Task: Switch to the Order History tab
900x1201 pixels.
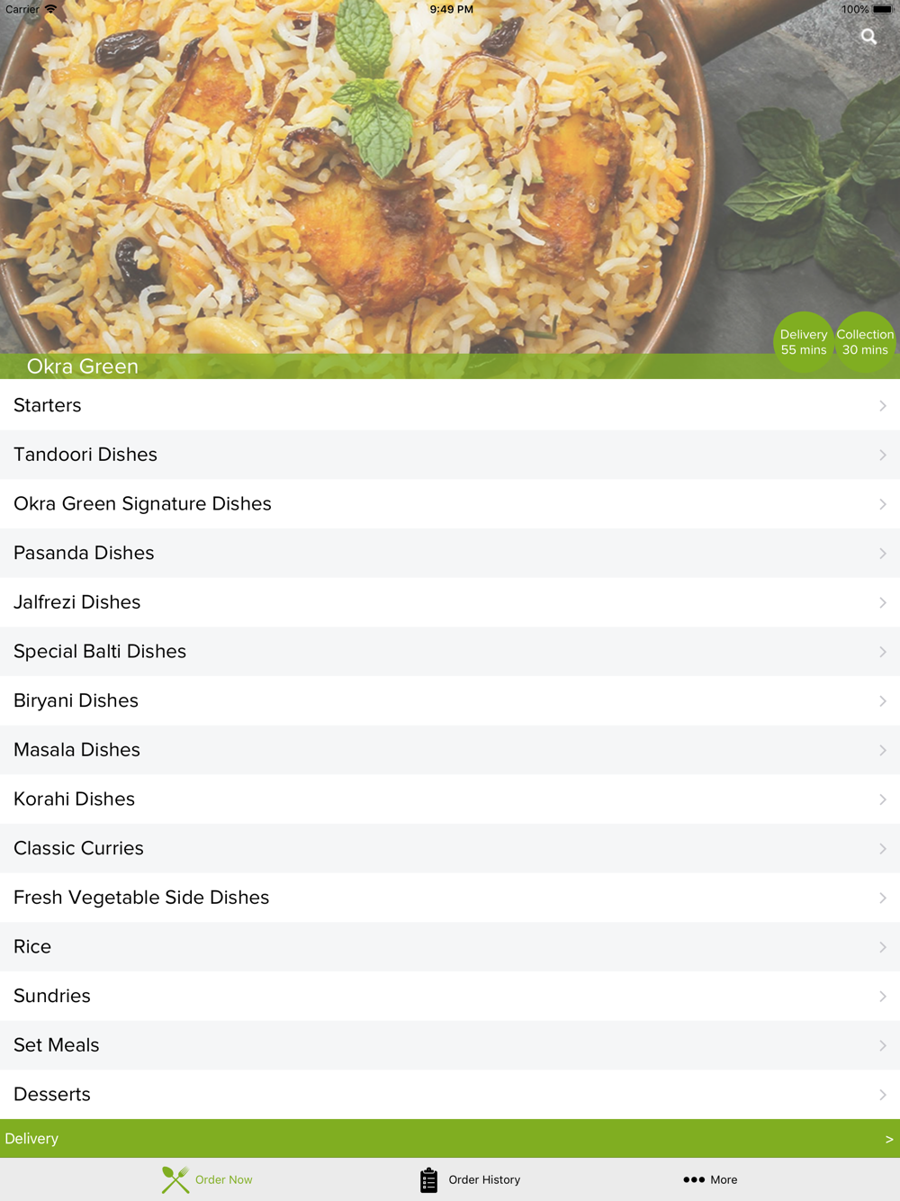Action: coord(470,1179)
